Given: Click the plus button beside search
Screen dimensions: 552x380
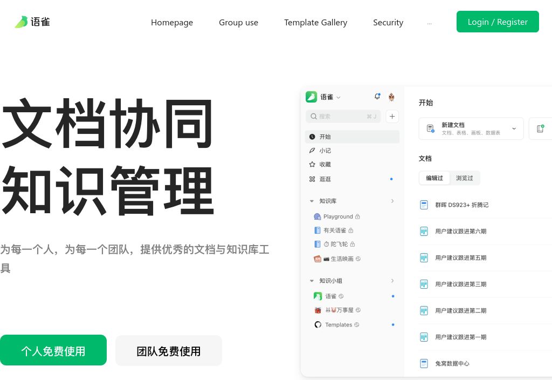Looking at the screenshot, I should tap(392, 116).
